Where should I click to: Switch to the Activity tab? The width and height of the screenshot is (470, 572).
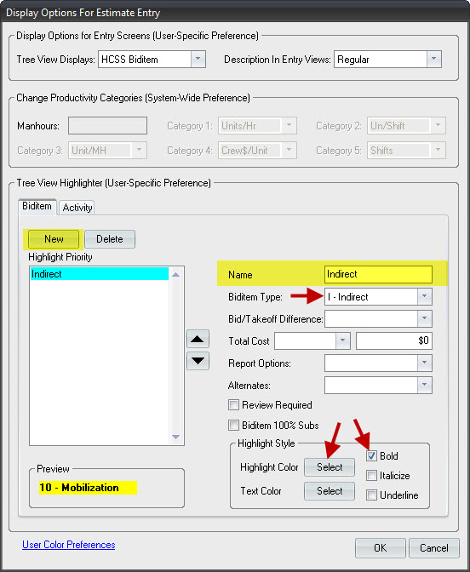[77, 208]
